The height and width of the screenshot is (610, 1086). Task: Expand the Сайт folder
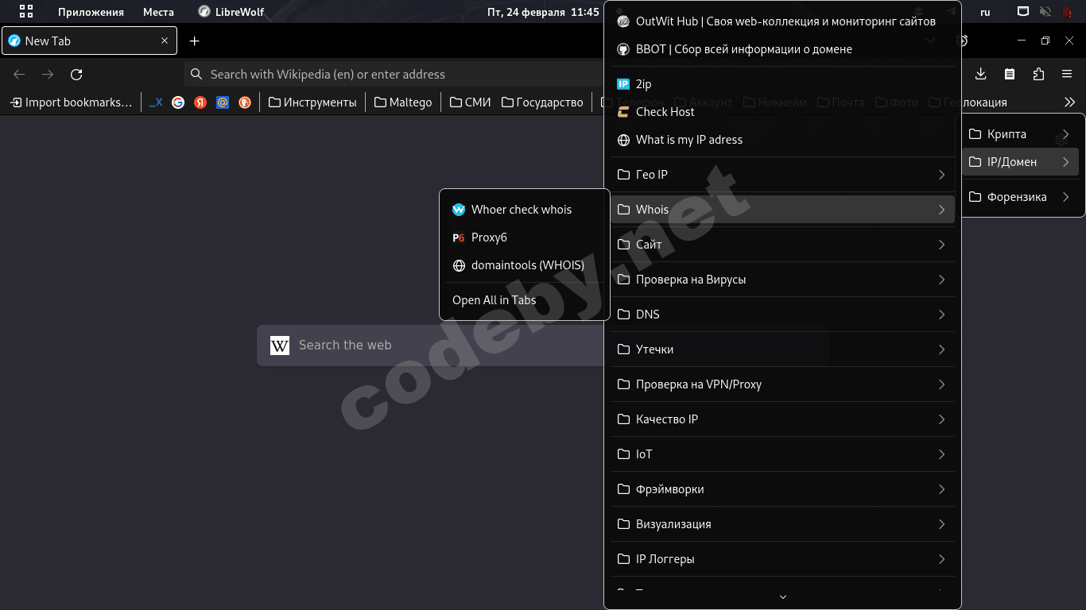(x=782, y=245)
